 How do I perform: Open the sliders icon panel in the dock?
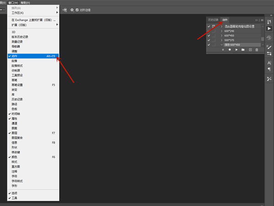click(x=269, y=54)
